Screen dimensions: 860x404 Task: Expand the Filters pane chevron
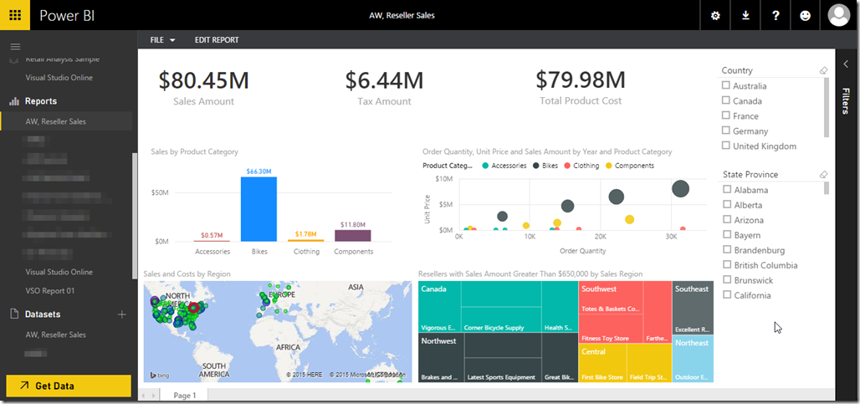tap(846, 64)
